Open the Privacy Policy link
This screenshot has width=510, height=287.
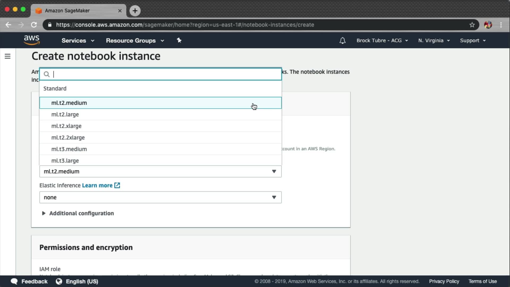pos(444,281)
